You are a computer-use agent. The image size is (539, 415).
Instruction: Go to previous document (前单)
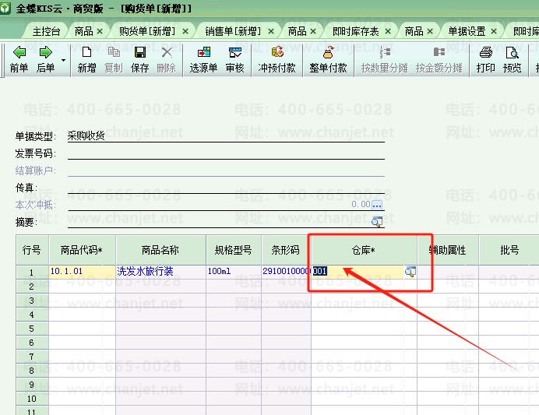19,59
